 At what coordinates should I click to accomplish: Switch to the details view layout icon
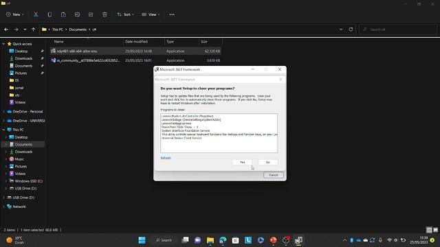[x=429, y=230]
